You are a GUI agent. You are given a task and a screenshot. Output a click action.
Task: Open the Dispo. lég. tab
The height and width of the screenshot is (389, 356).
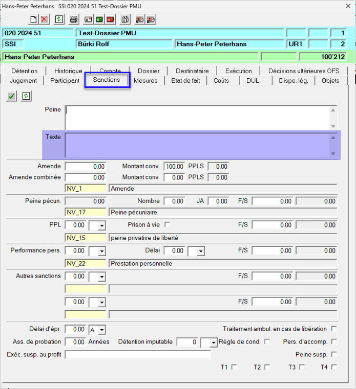[x=294, y=81]
